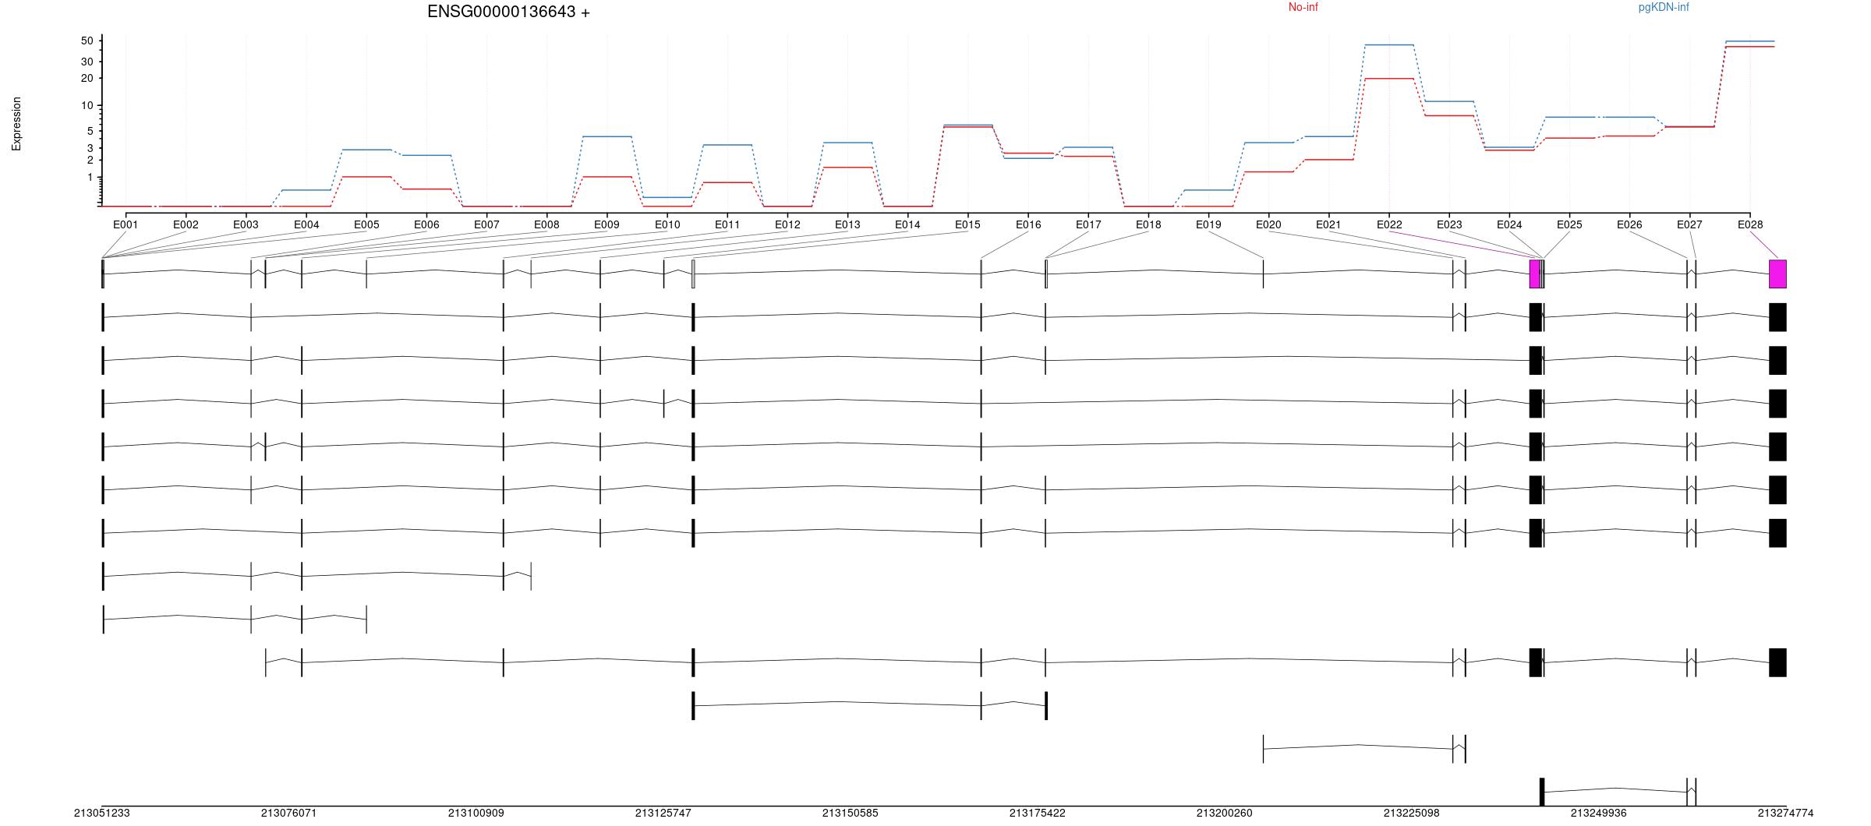
Task: Click exon label E011
Action: [727, 224]
